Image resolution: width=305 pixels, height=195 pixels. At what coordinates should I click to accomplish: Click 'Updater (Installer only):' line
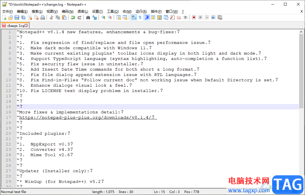(x=54, y=171)
